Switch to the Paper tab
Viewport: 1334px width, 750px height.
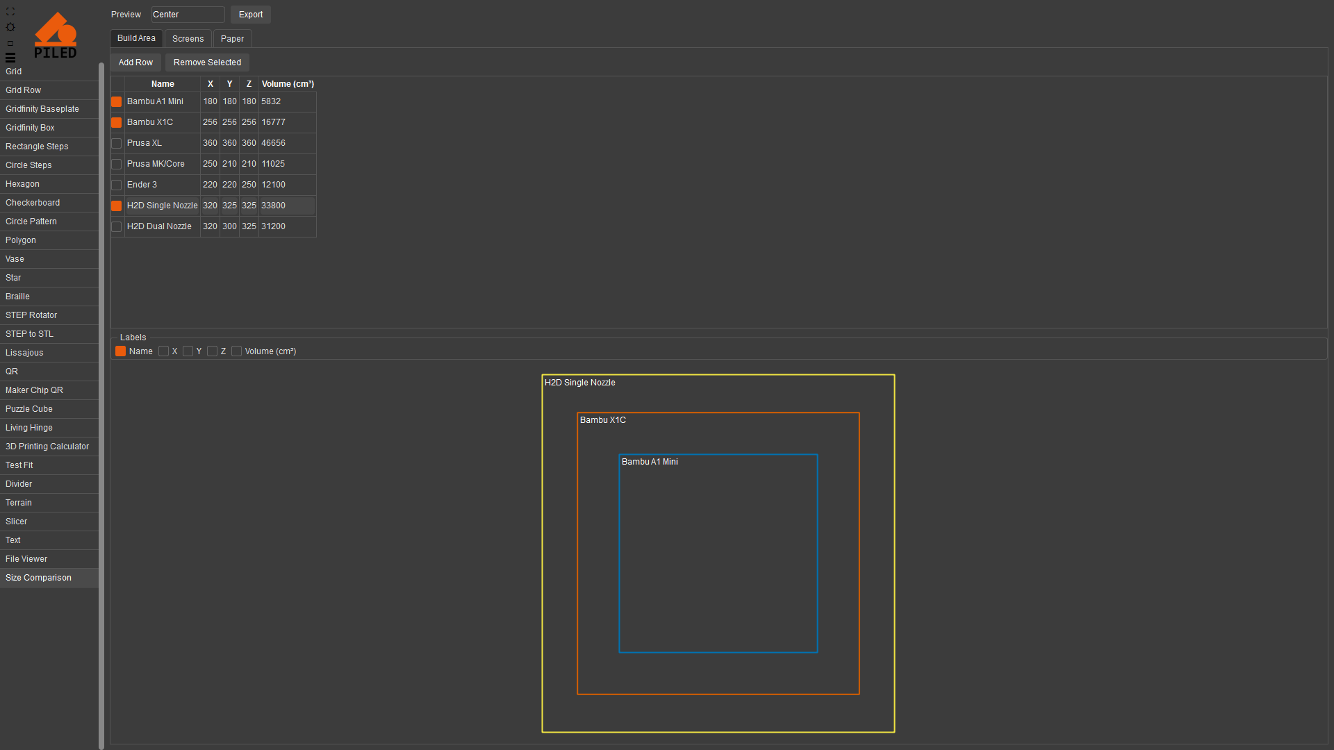pyautogui.click(x=232, y=39)
